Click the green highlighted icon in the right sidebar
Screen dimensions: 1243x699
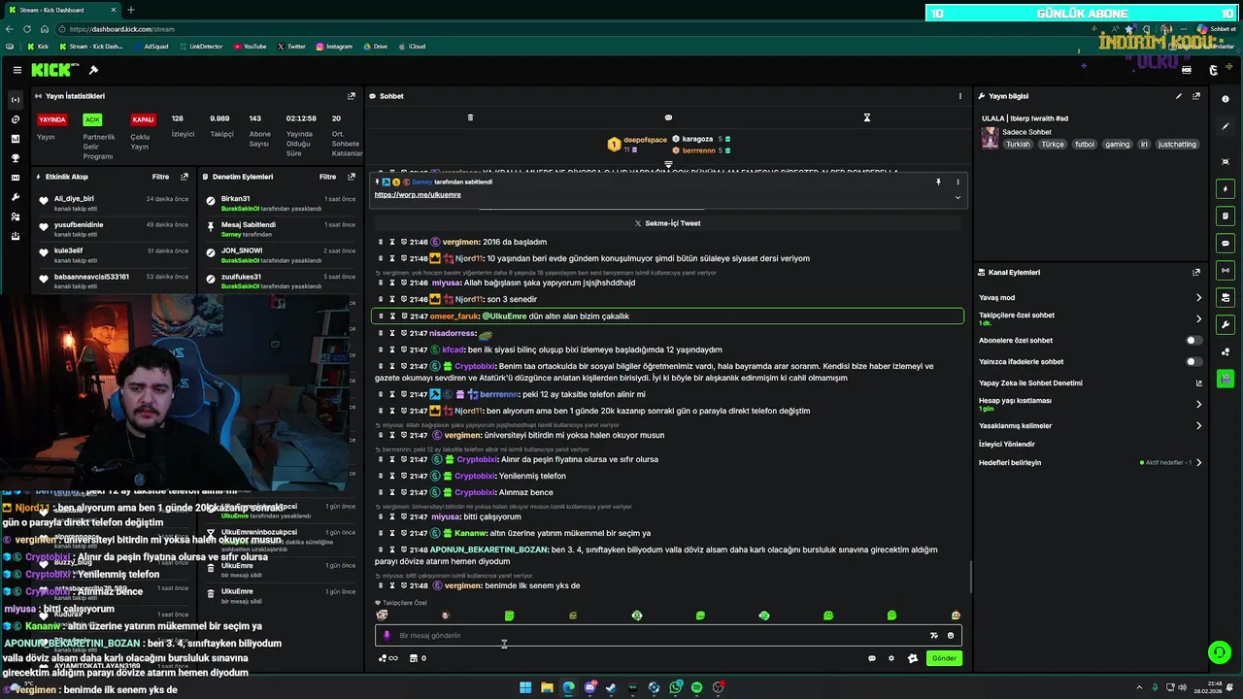click(1226, 379)
